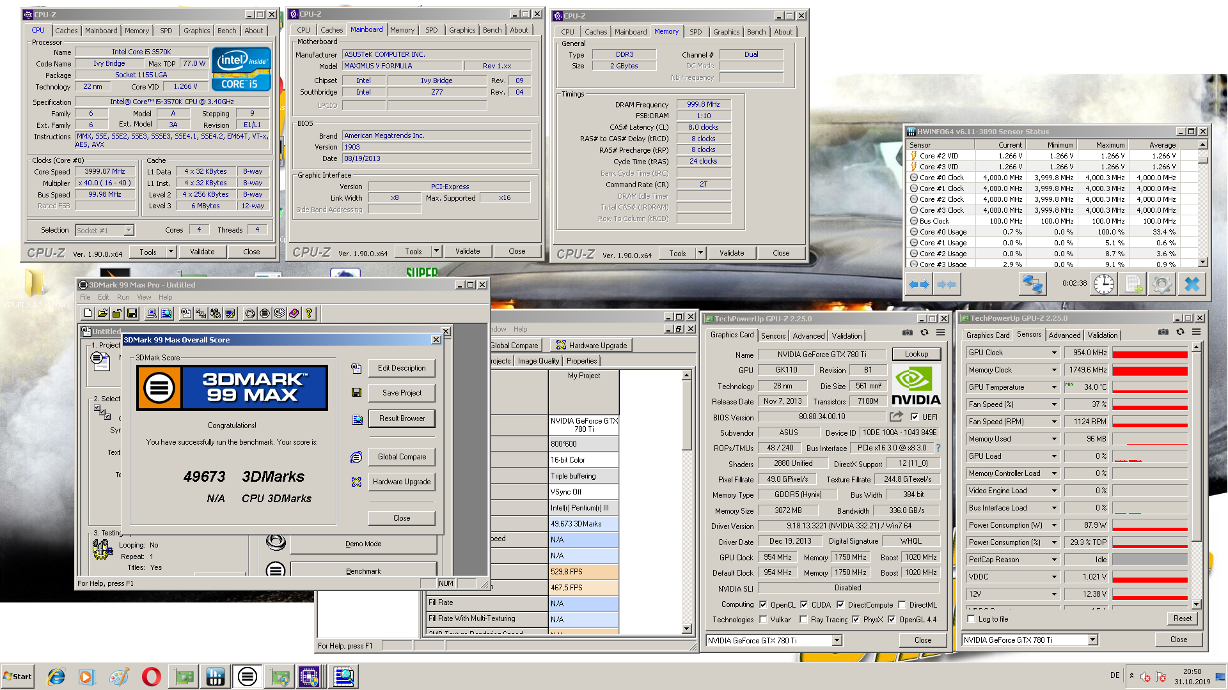
Task: Toggle OpenCL checkbox in GPU-Z
Action: point(763,605)
